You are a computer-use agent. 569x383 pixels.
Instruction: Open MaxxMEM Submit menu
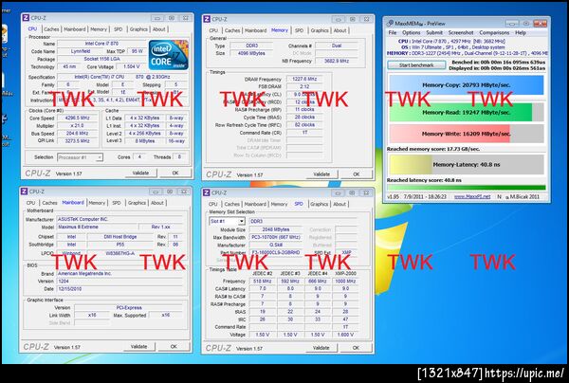(434, 32)
